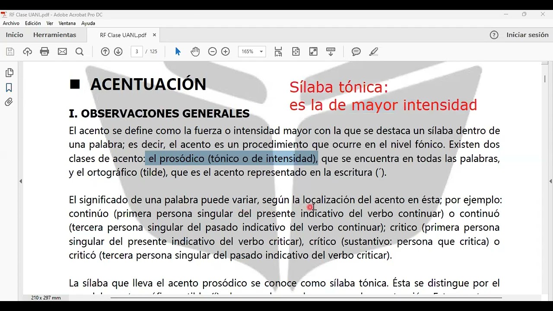Screen dimensions: 553x311
Task: Go to previous page arrow
Action: [x=105, y=52]
